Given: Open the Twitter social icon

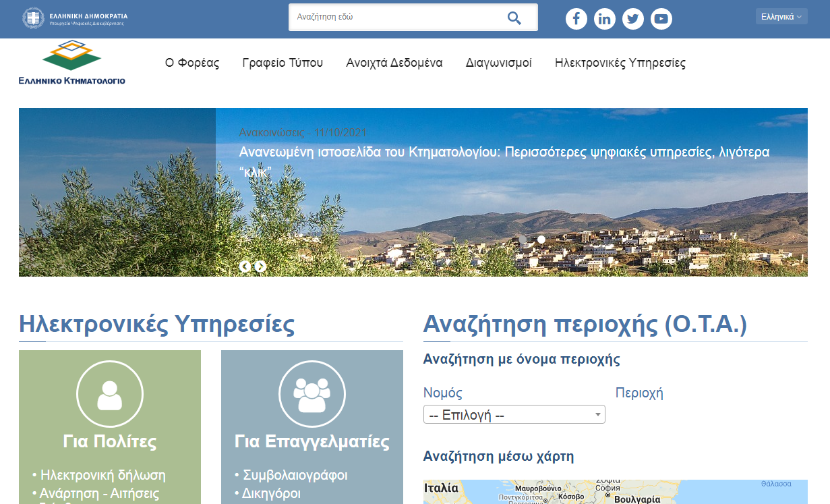Looking at the screenshot, I should point(633,19).
